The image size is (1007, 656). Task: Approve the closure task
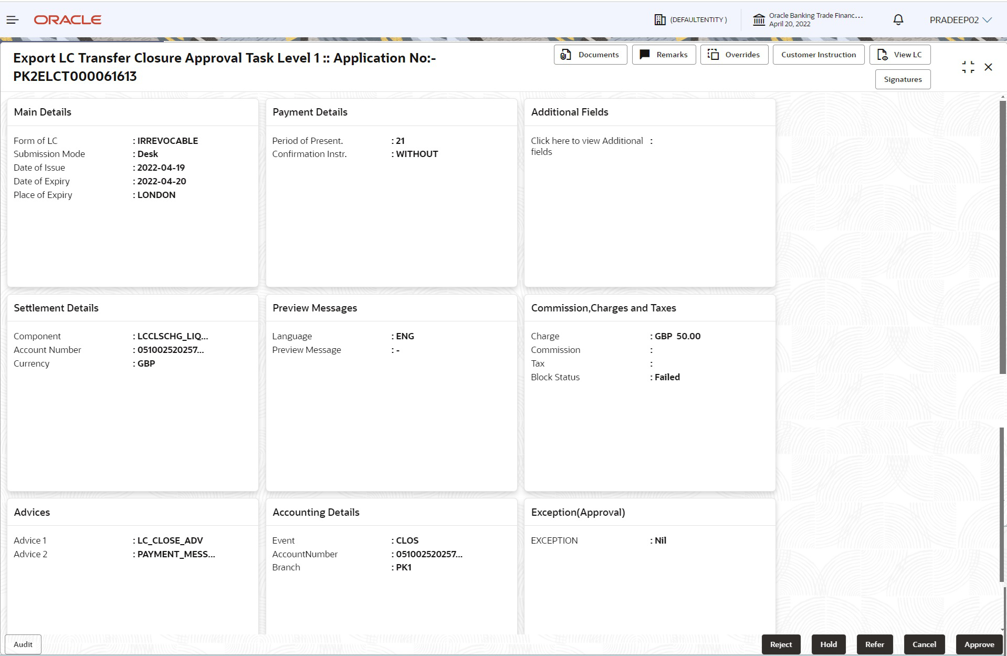pos(979,644)
